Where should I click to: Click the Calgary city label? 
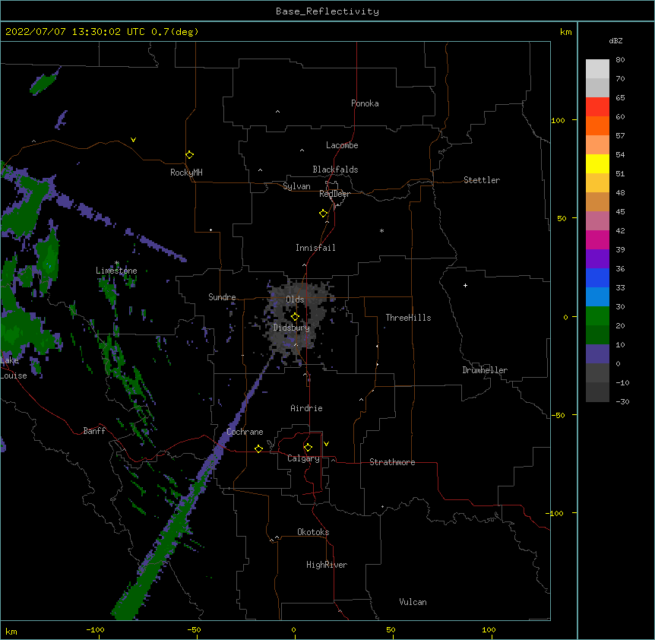click(x=304, y=458)
